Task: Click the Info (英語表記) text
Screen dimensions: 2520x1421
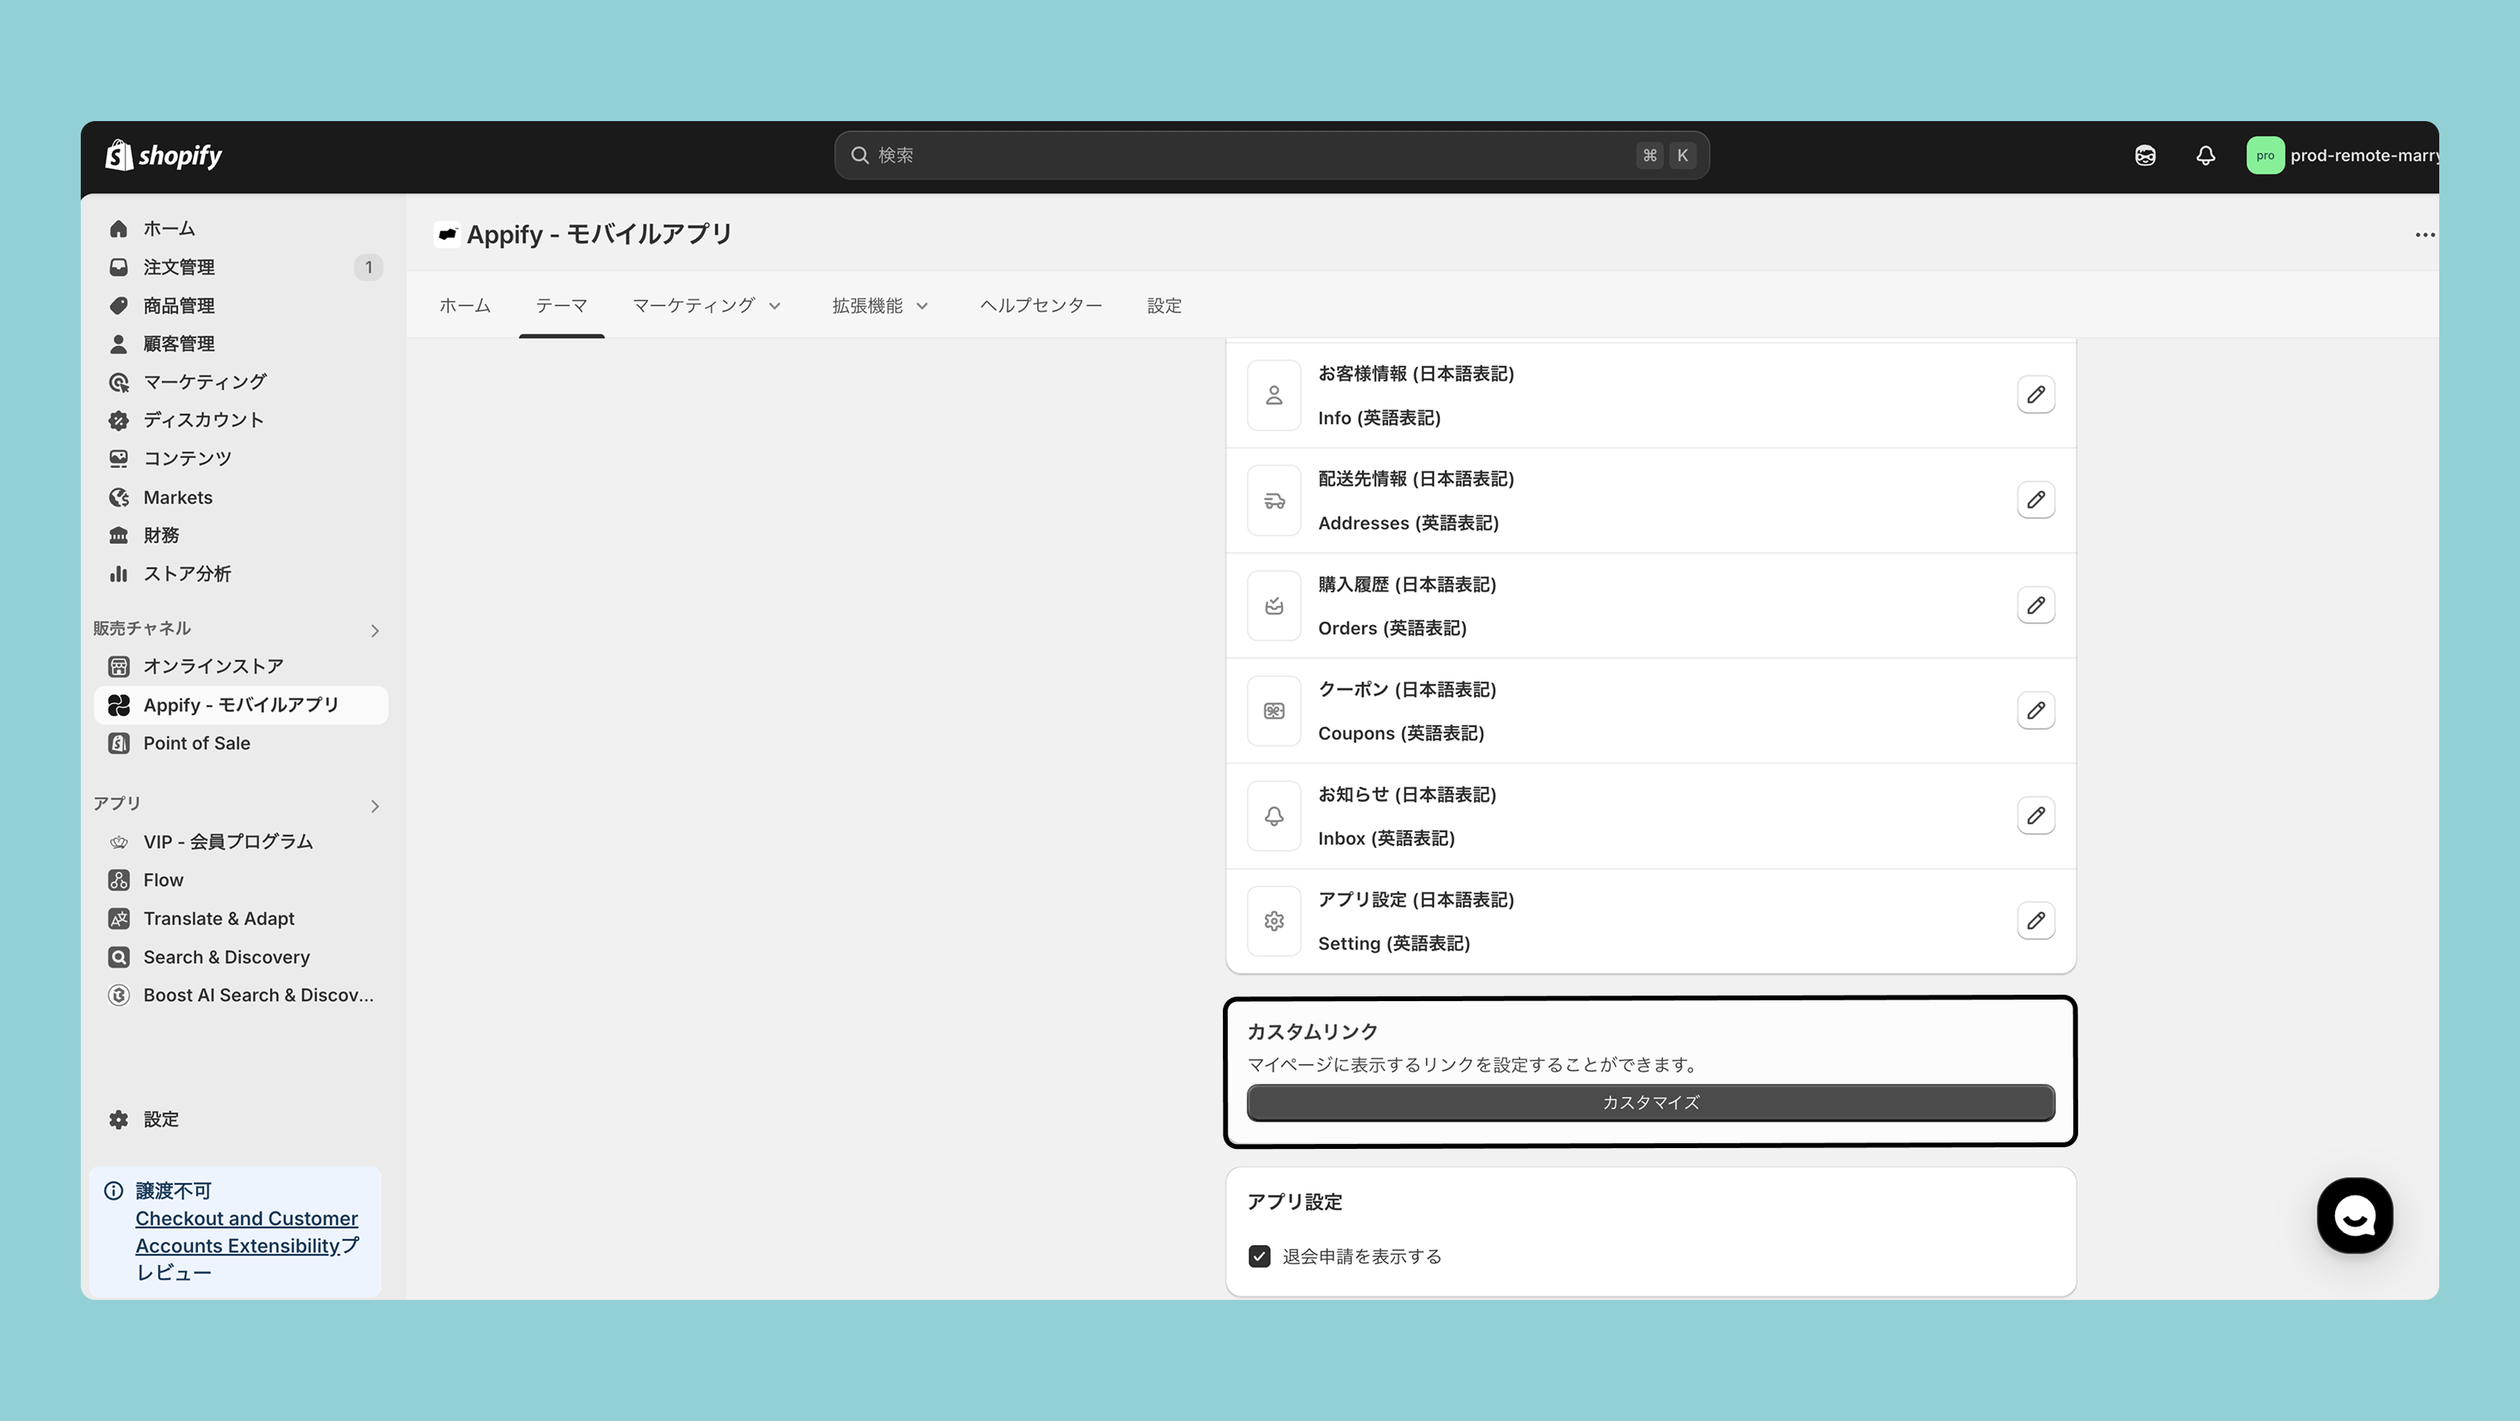Action: point(1380,418)
